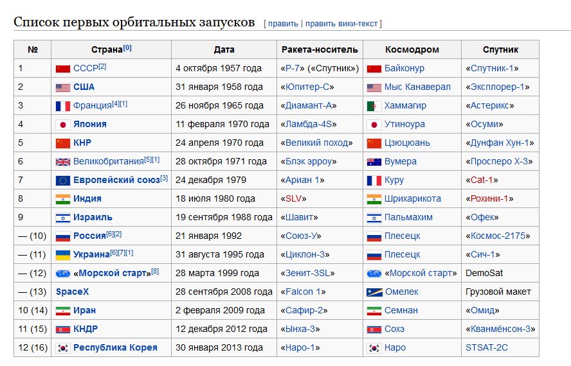Open the Мыс Канаверал link
The width and height of the screenshot is (571, 366).
(417, 87)
